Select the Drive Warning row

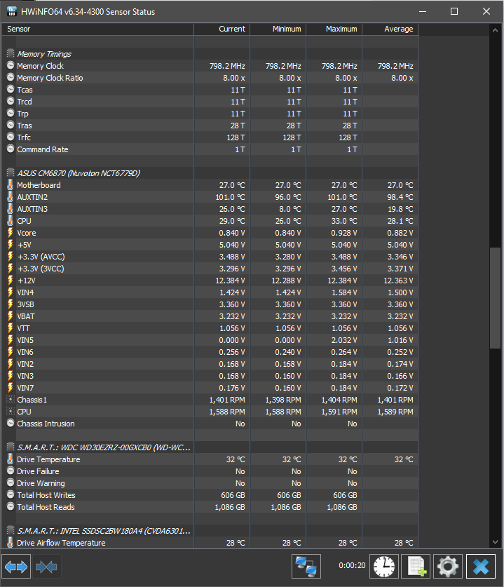(x=210, y=483)
